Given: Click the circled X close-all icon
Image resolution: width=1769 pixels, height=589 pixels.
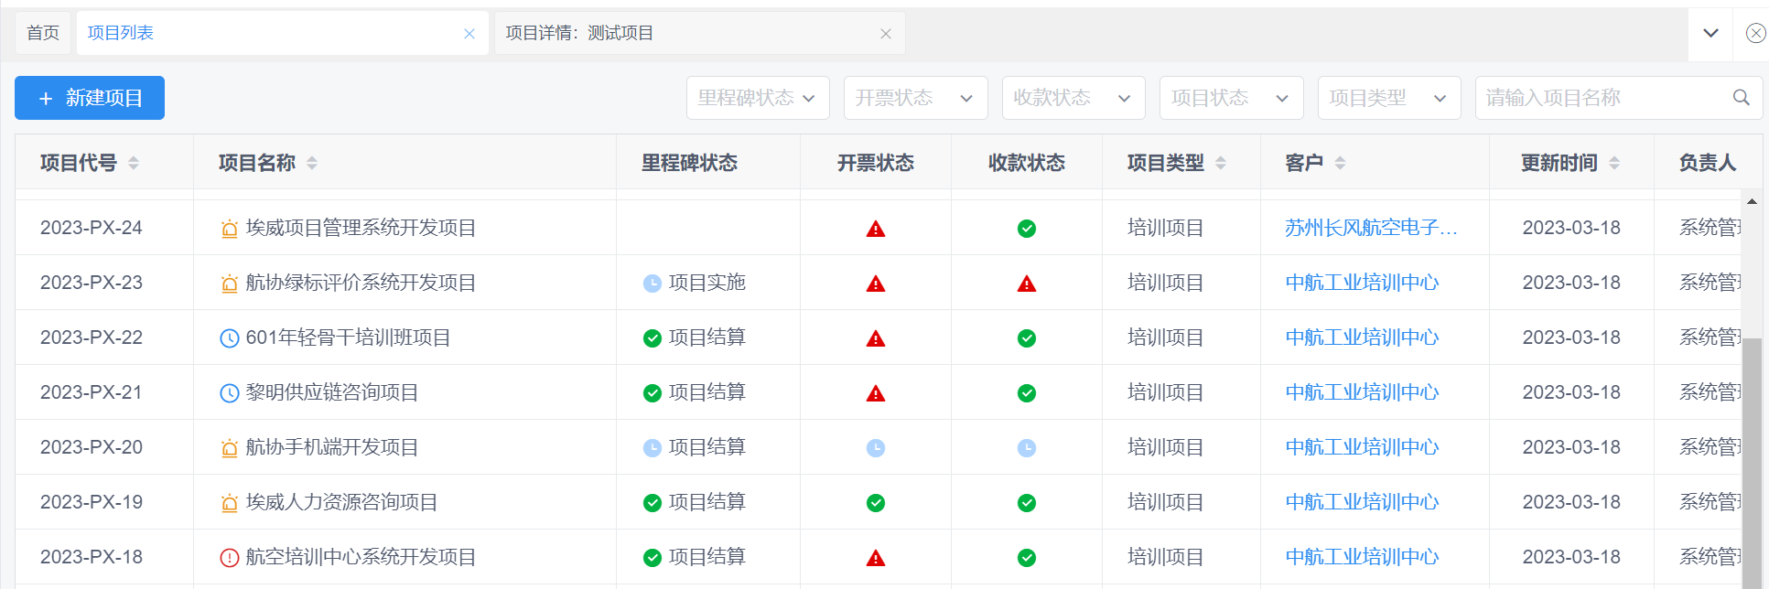Looking at the screenshot, I should coord(1755,33).
